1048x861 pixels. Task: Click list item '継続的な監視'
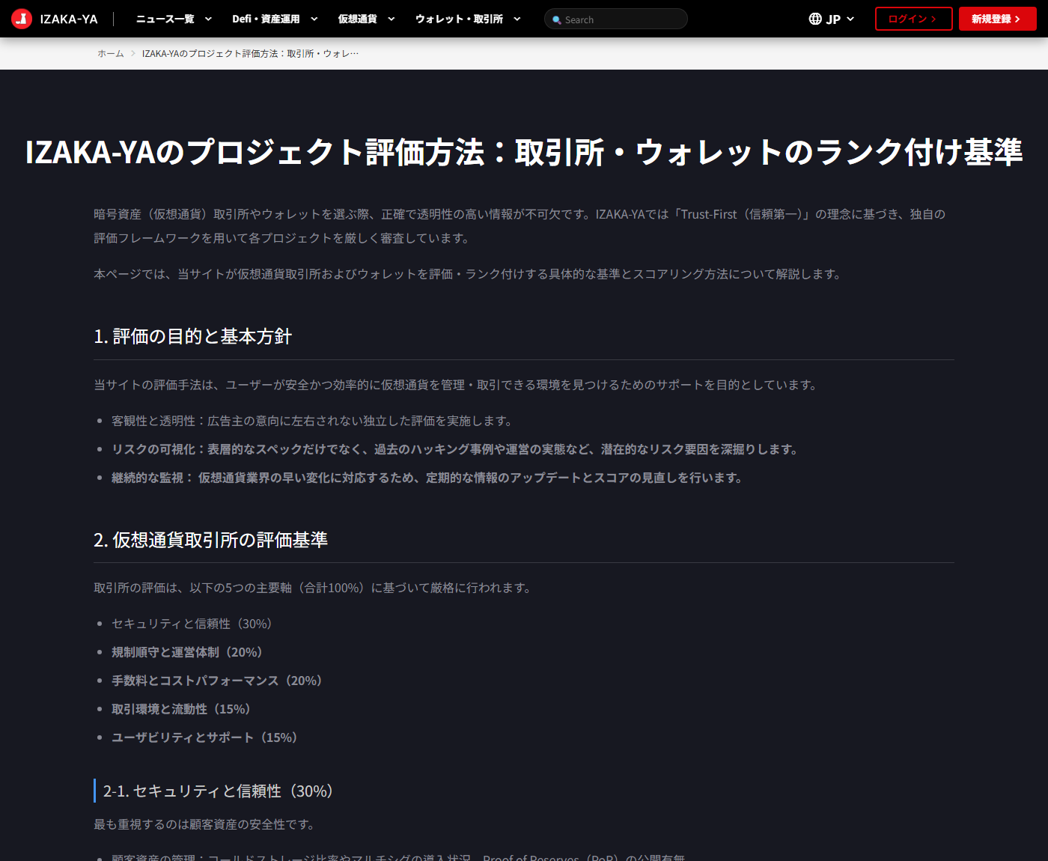pos(427,478)
